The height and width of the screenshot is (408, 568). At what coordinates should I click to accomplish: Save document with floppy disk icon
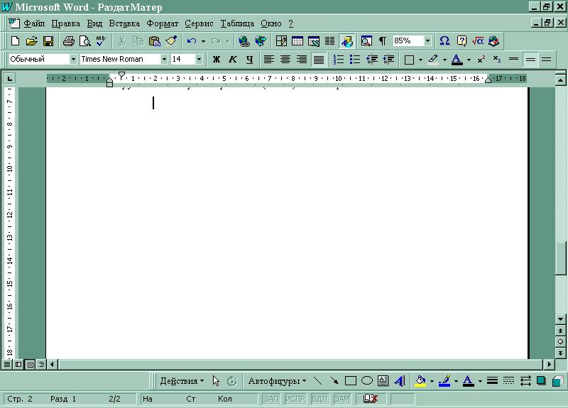tap(48, 41)
